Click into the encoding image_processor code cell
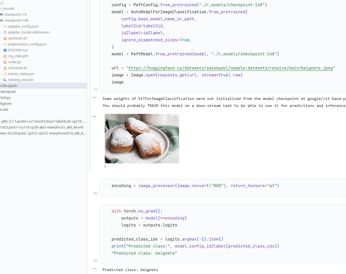 202,186
